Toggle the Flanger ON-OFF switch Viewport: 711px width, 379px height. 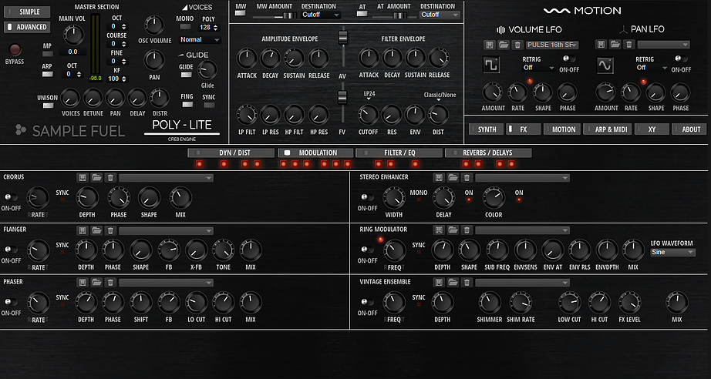pos(11,250)
